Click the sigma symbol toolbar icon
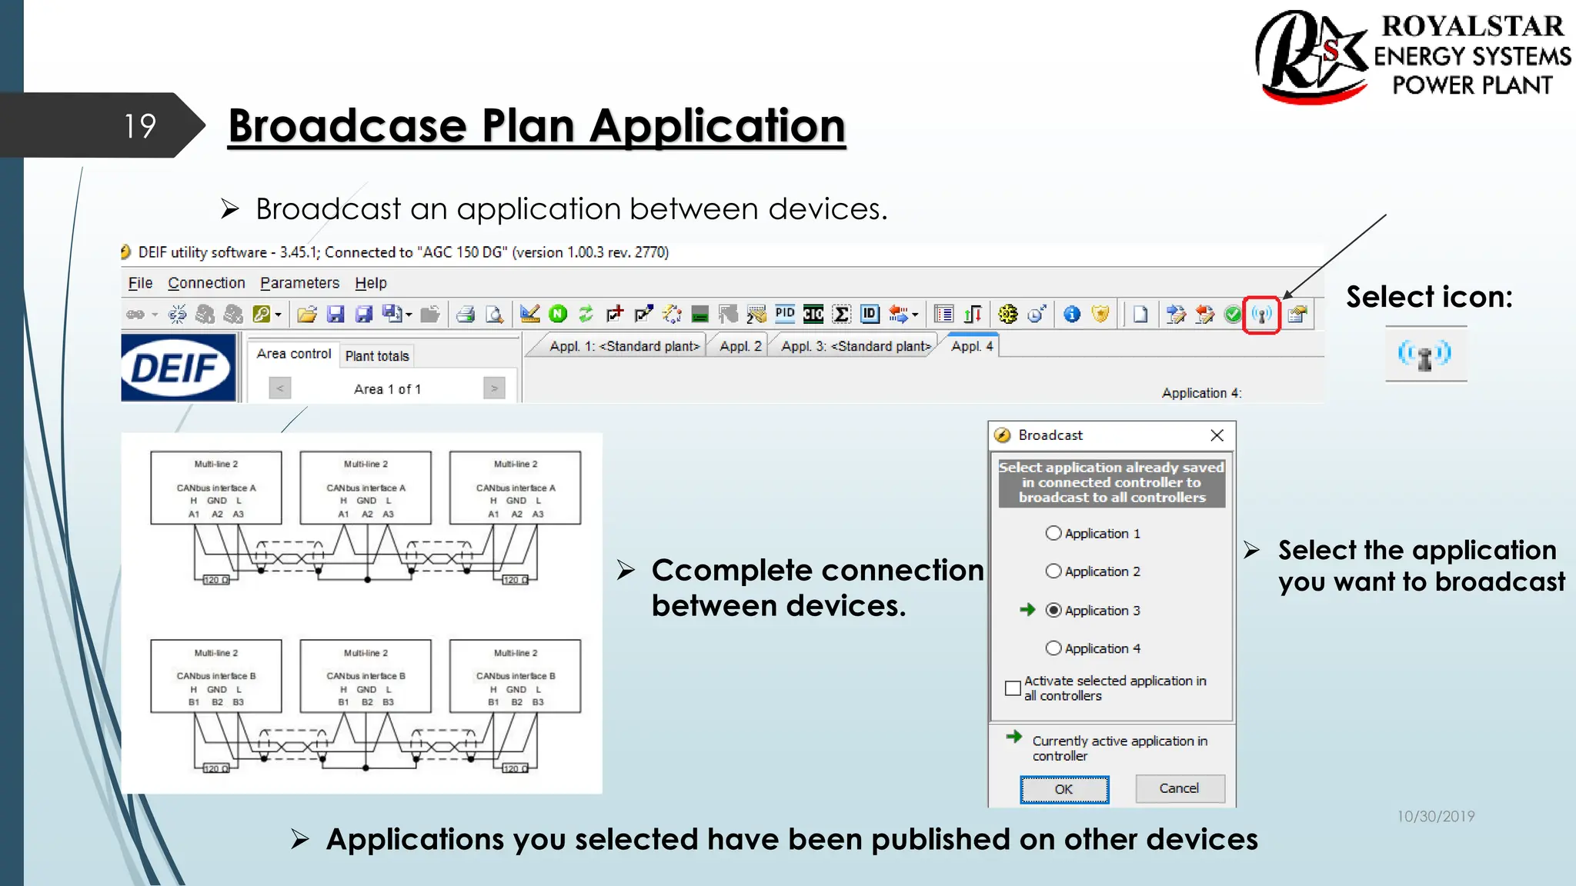The height and width of the screenshot is (886, 1576). [x=841, y=314]
